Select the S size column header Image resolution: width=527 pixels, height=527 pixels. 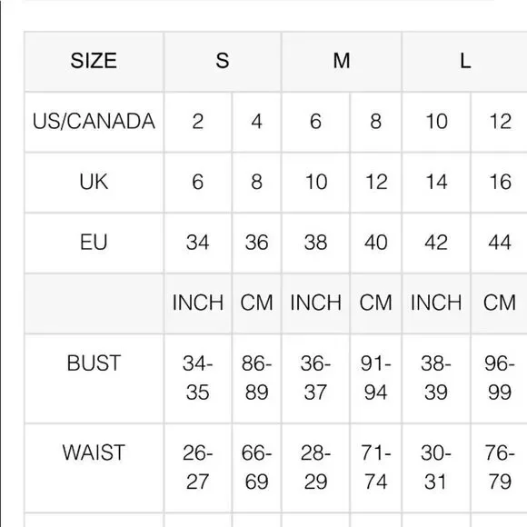tap(223, 61)
